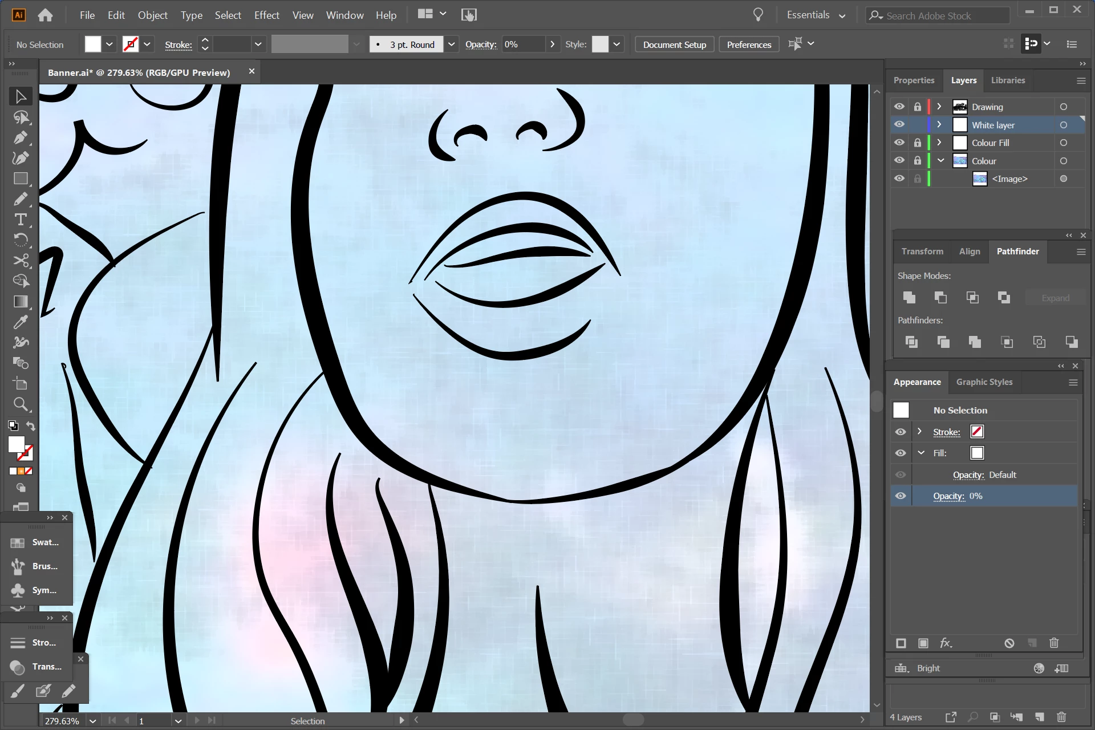Open the 3 pt. Round brush dropdown

451,44
